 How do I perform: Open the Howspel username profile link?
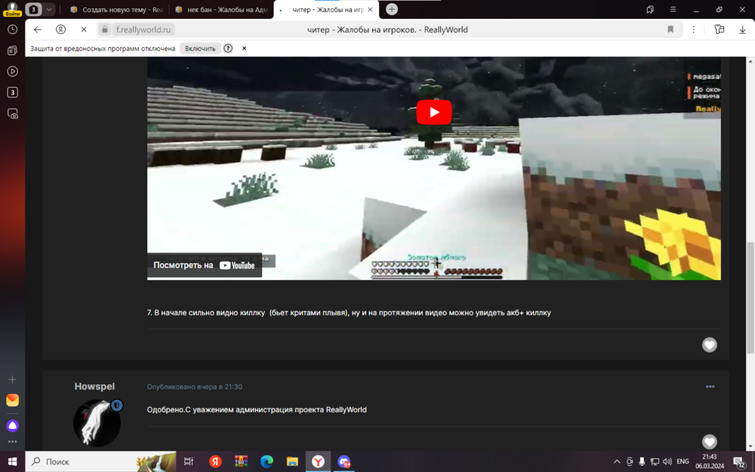coord(94,386)
